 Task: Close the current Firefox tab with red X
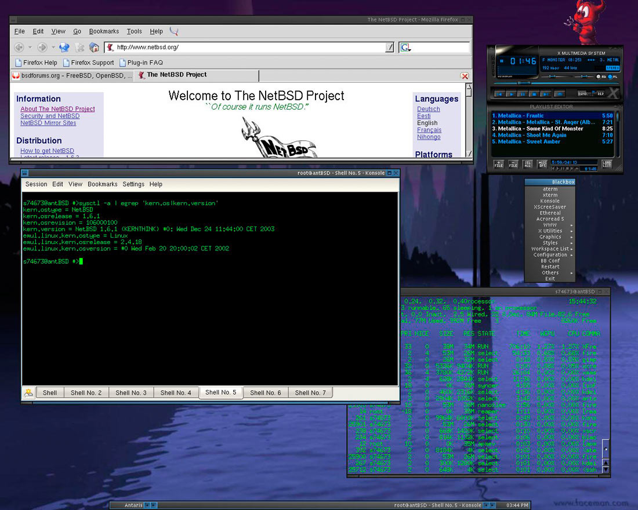pyautogui.click(x=465, y=76)
